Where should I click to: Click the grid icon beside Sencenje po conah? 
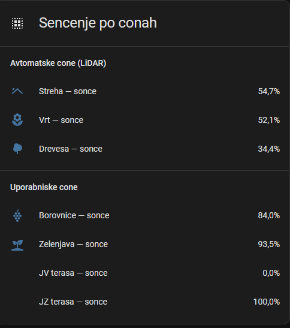click(x=17, y=23)
